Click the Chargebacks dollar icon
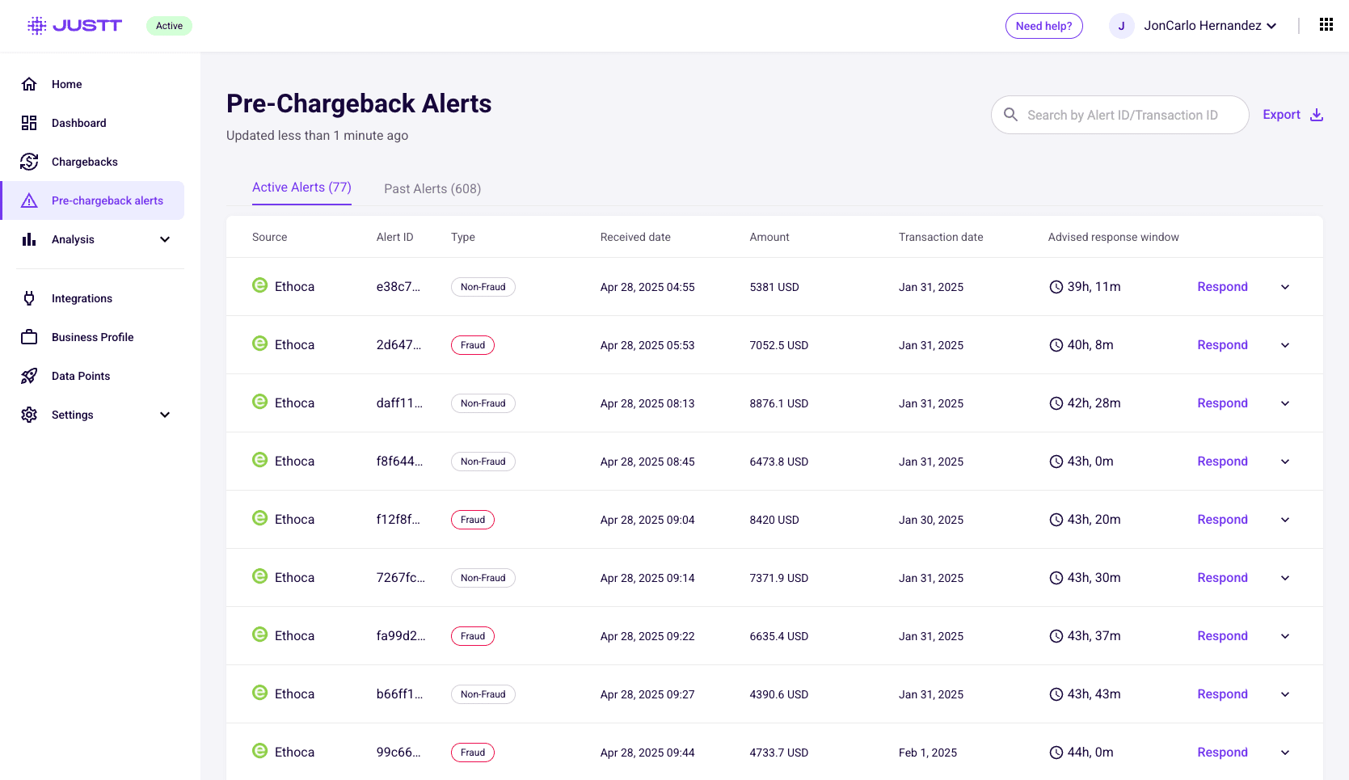This screenshot has height=780, width=1349. click(x=29, y=162)
